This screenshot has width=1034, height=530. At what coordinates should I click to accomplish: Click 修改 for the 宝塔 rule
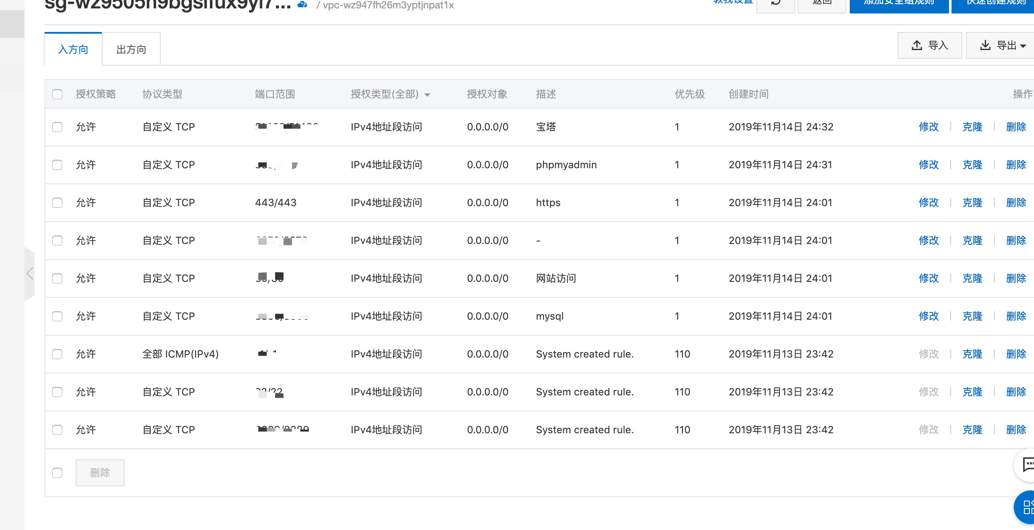click(x=928, y=127)
